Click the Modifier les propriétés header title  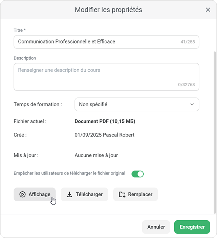pyautogui.click(x=108, y=10)
